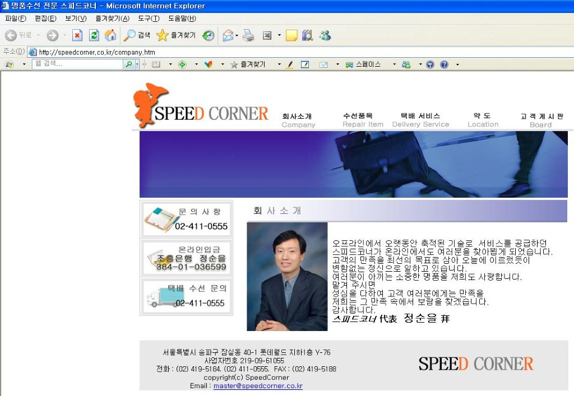Open the Research book icon
Viewport: 574px width, 396px height.
click(308, 35)
